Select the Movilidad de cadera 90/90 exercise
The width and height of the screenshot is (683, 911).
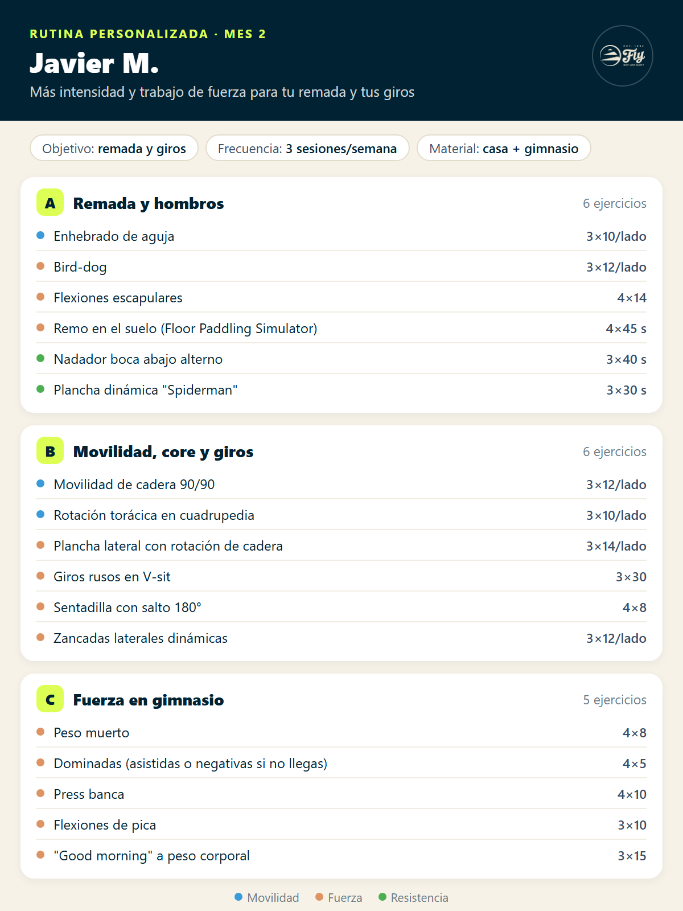click(341, 484)
